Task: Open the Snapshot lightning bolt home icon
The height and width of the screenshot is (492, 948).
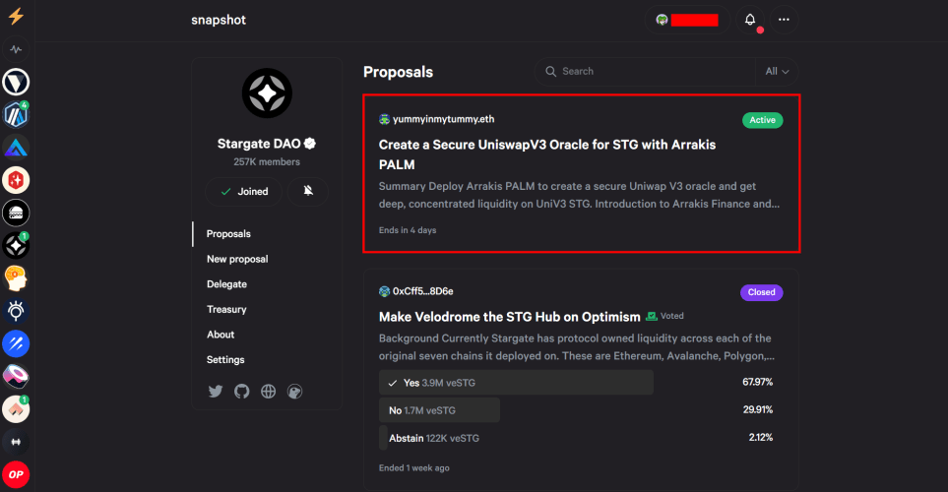Action: pos(16,16)
